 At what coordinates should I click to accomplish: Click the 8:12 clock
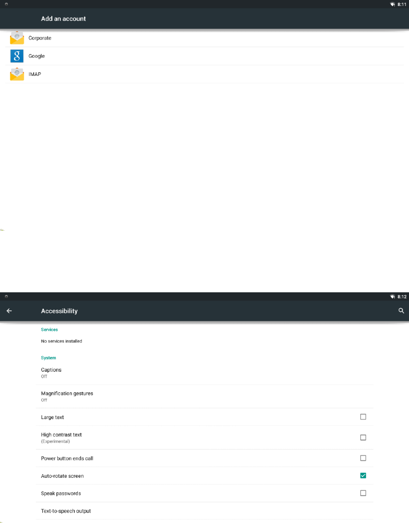402,297
